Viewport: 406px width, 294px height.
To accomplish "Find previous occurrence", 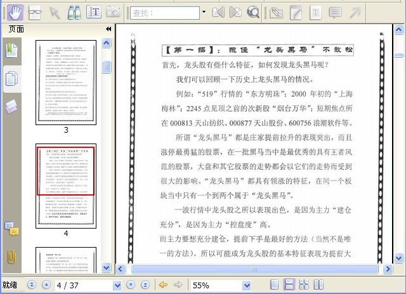I will (218, 13).
